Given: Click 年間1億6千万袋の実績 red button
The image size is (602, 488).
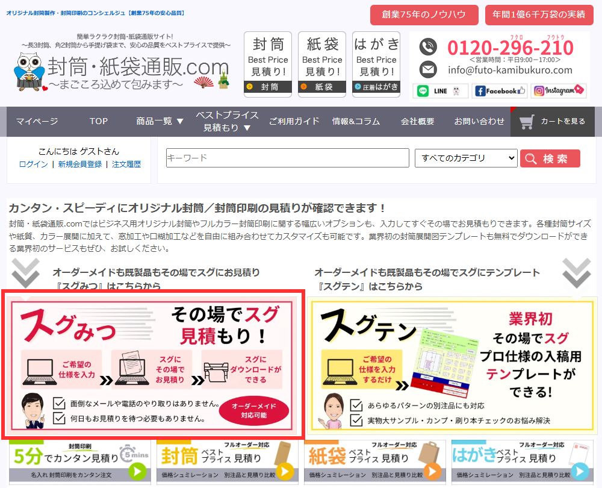Looking at the screenshot, I should point(539,15).
